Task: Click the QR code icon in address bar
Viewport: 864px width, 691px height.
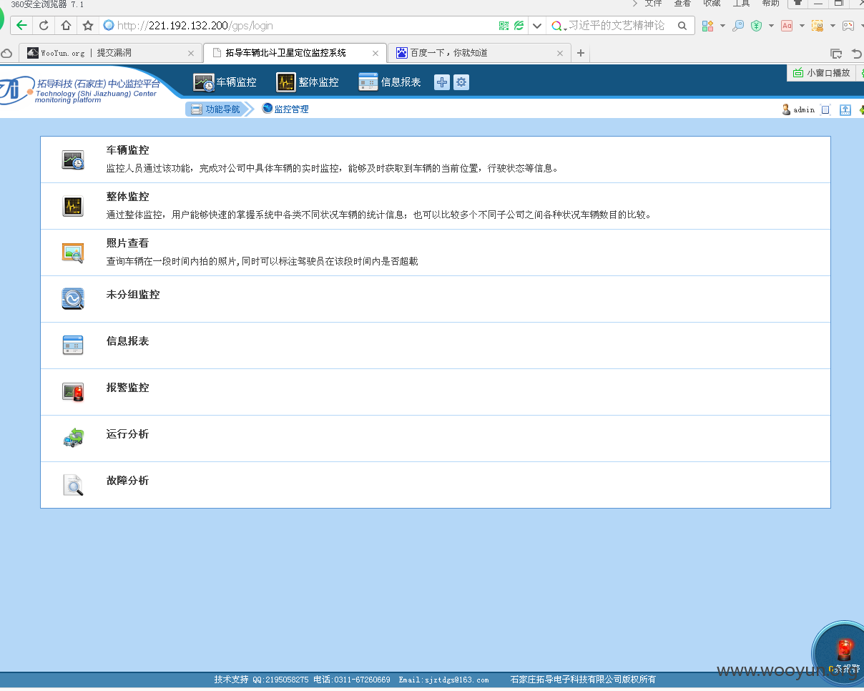Action: point(504,26)
